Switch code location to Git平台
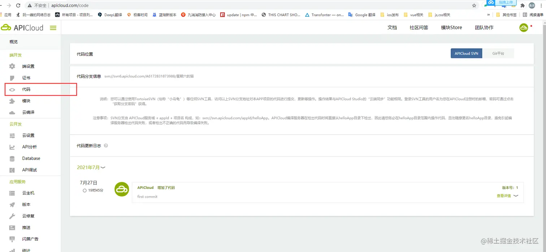 [498, 53]
